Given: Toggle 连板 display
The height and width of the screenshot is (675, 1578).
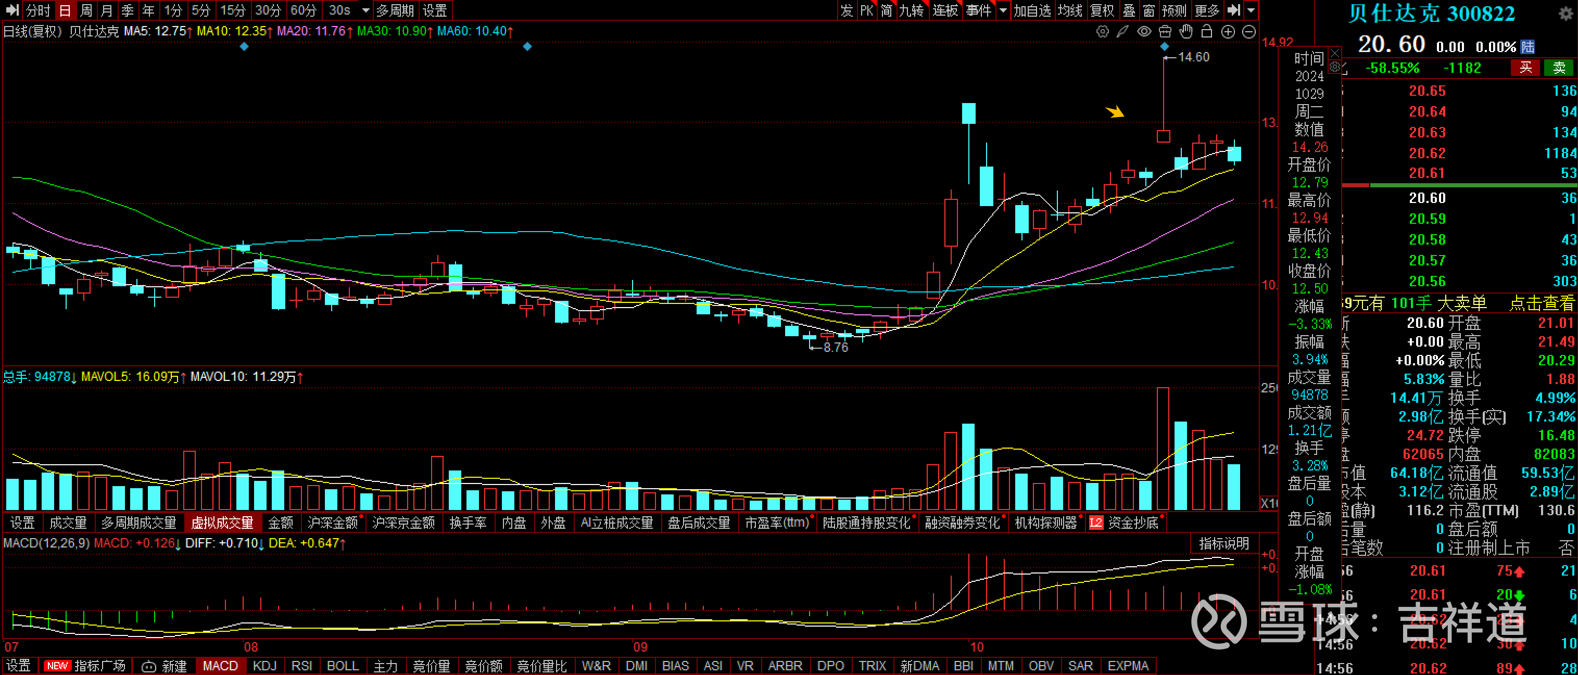Looking at the screenshot, I should point(944,10).
